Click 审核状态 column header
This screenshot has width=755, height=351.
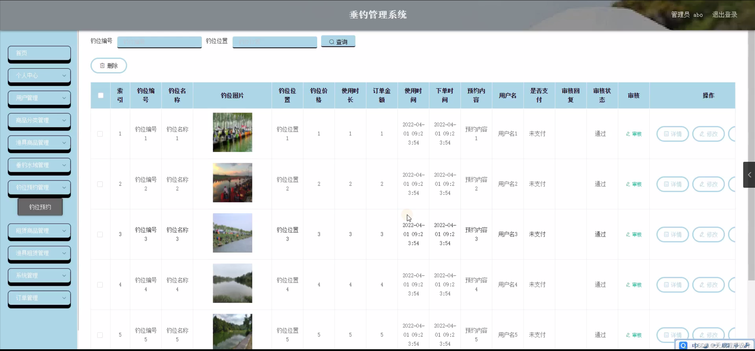click(602, 95)
